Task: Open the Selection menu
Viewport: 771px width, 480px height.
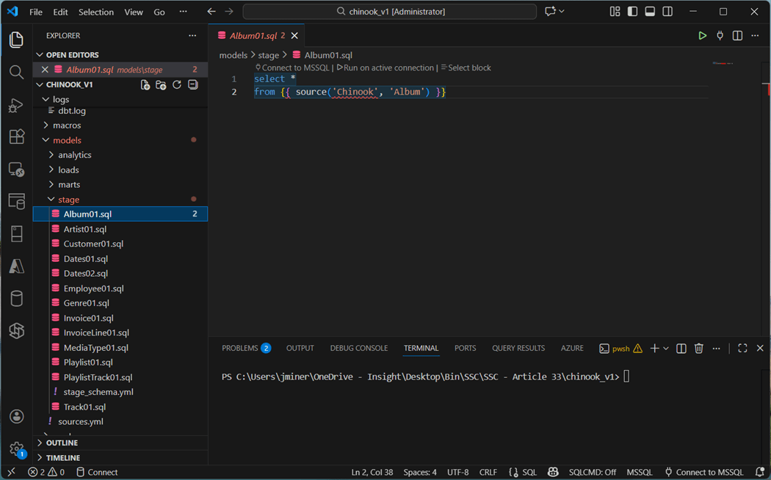Action: point(95,12)
